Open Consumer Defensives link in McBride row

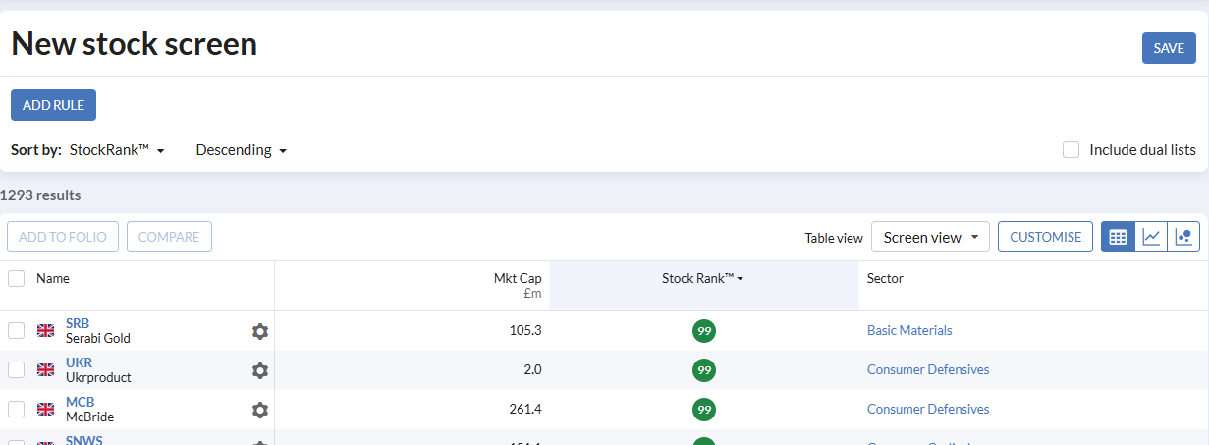[x=928, y=410]
